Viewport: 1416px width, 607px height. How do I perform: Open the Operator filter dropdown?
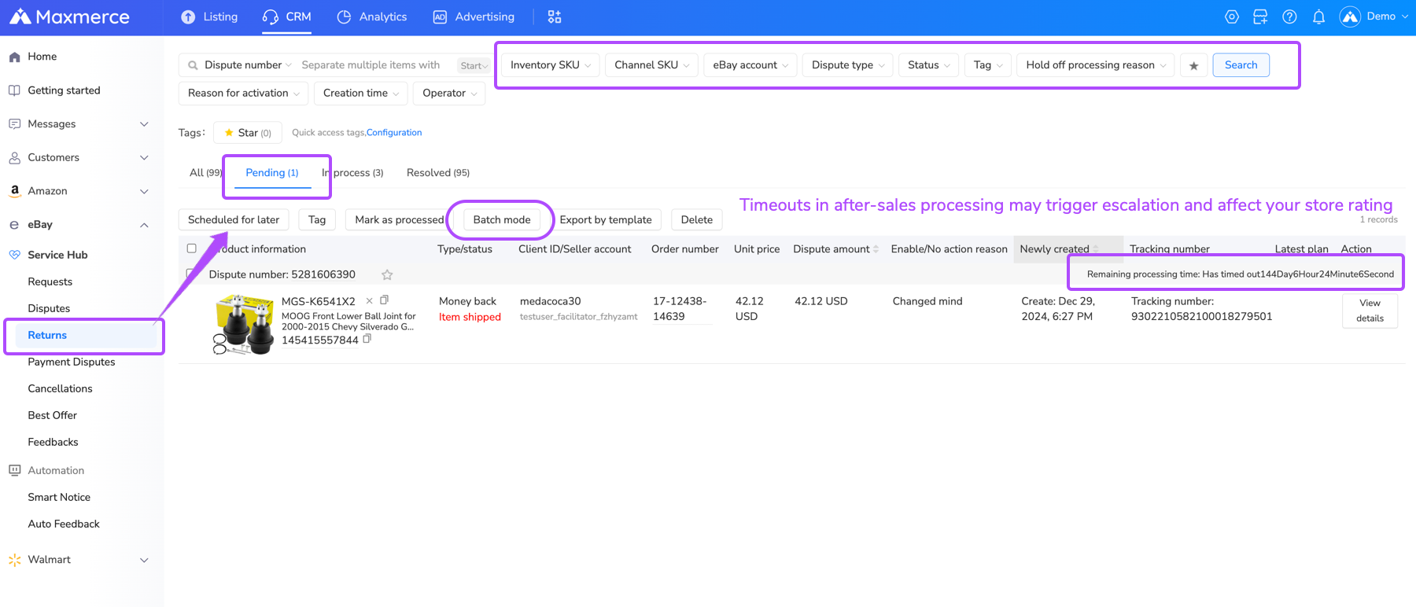pos(449,94)
